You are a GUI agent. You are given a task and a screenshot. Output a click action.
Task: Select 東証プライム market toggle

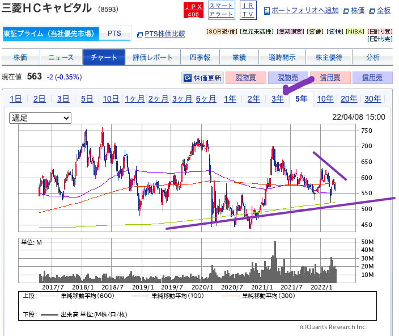click(x=50, y=33)
